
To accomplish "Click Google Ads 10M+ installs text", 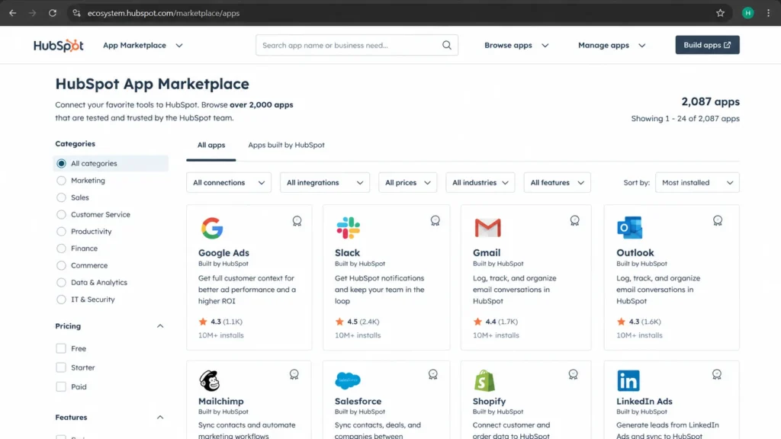I will coord(221,335).
